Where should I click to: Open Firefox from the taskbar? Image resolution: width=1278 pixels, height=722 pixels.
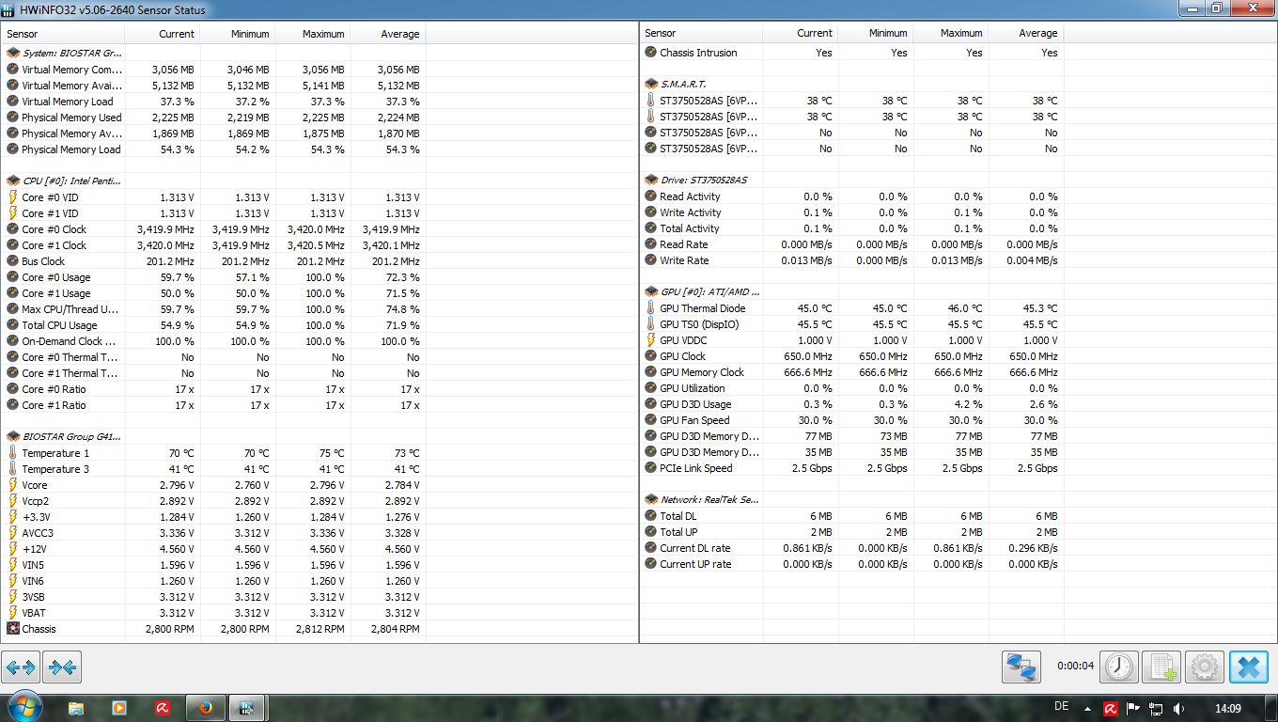[x=206, y=708]
